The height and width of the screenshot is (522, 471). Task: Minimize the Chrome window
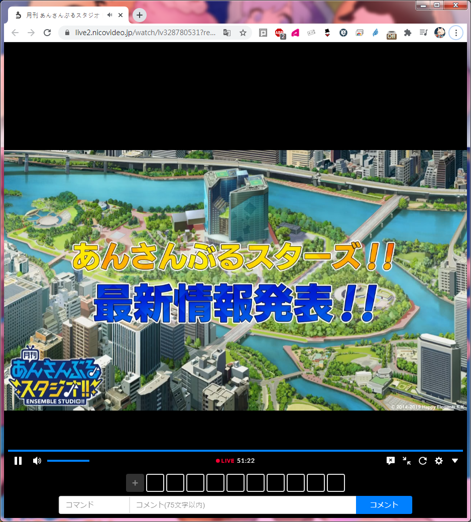click(x=423, y=6)
